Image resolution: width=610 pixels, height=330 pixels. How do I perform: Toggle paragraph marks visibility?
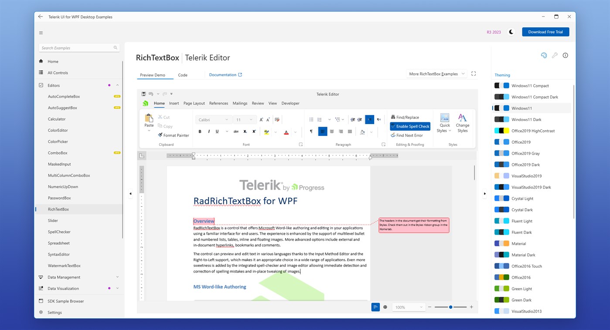tap(311, 131)
